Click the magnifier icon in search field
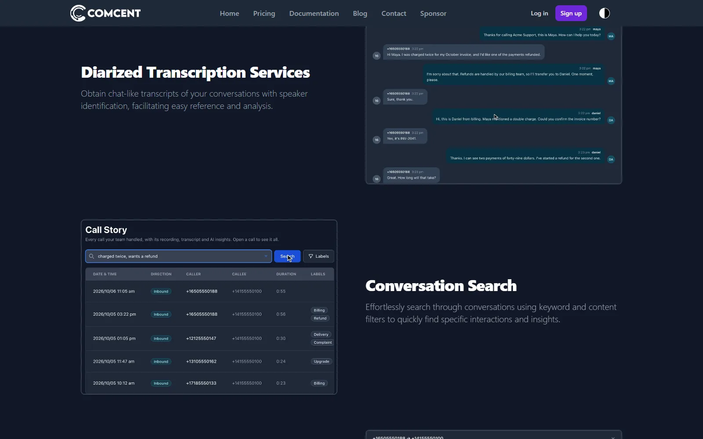This screenshot has width=703, height=439. [91, 256]
